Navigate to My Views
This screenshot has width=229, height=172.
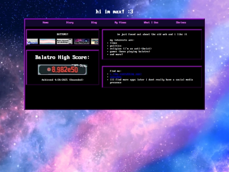(120, 23)
